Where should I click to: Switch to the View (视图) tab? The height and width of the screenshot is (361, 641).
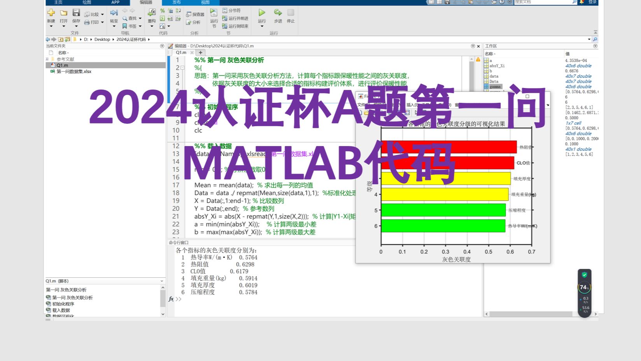(205, 2)
